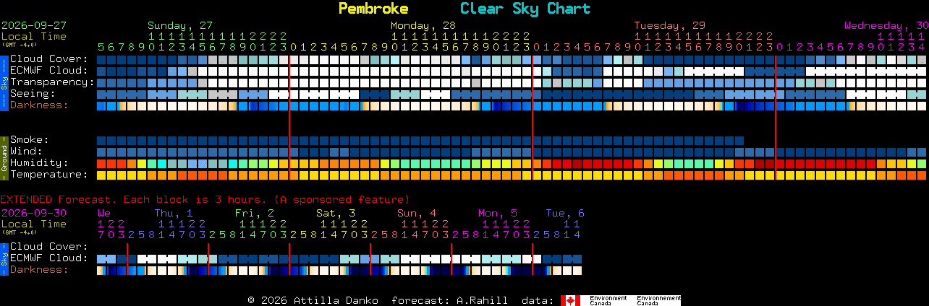Image resolution: width=929 pixels, height=306 pixels.
Task: Click the vertical green Ground label tab
Action: click(4, 157)
